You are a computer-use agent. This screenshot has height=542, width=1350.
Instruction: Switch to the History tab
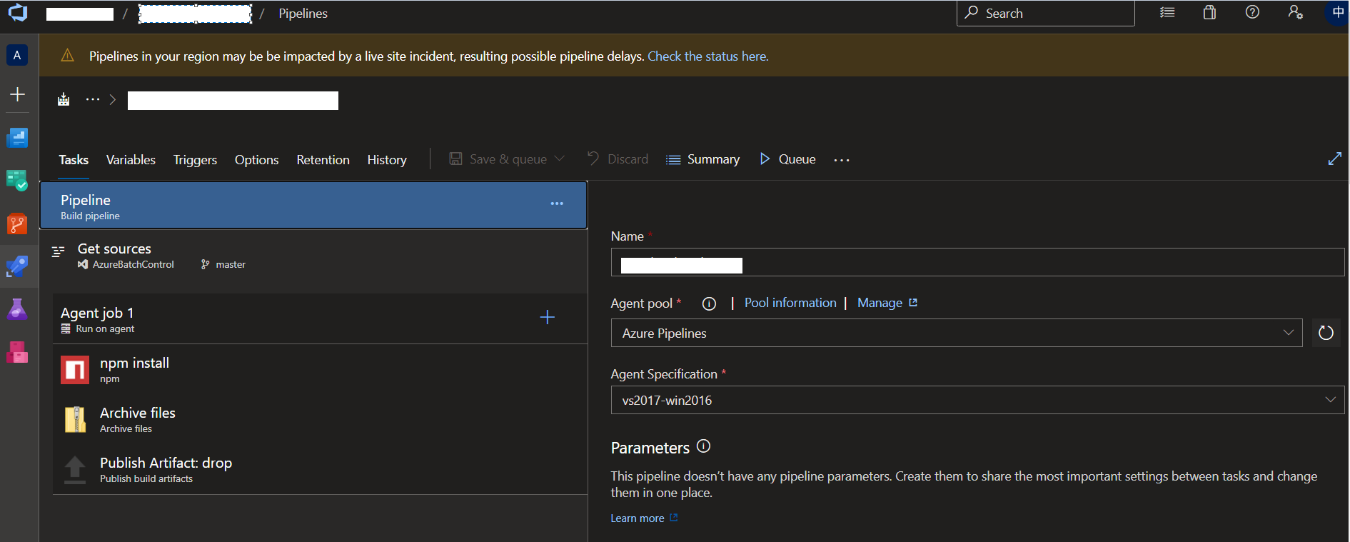point(387,160)
